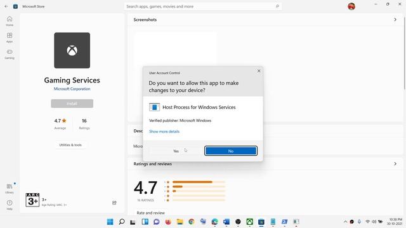Open Widgets on the taskbar
Screen dimensions: 406x228
[145, 222]
